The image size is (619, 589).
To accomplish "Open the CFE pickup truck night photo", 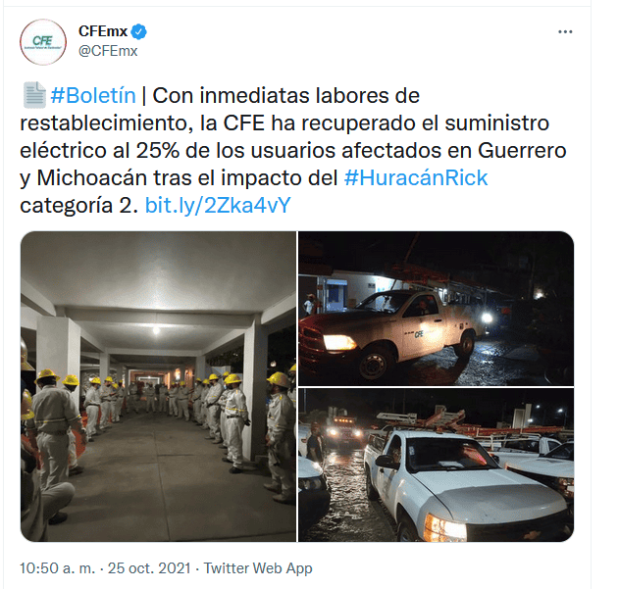I will [436, 309].
